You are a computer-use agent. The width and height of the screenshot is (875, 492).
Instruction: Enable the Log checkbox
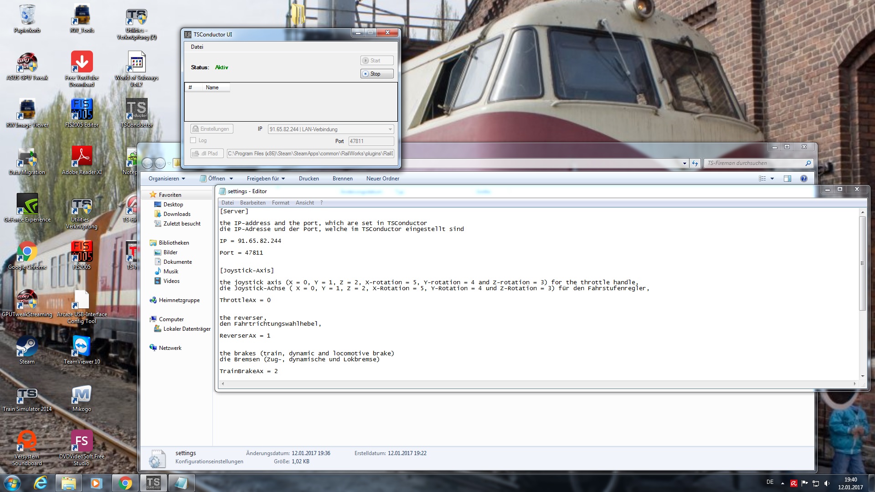click(193, 140)
